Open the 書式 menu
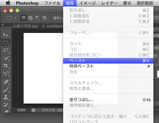Viewport: 159px width, 123px height. pos(127,3)
